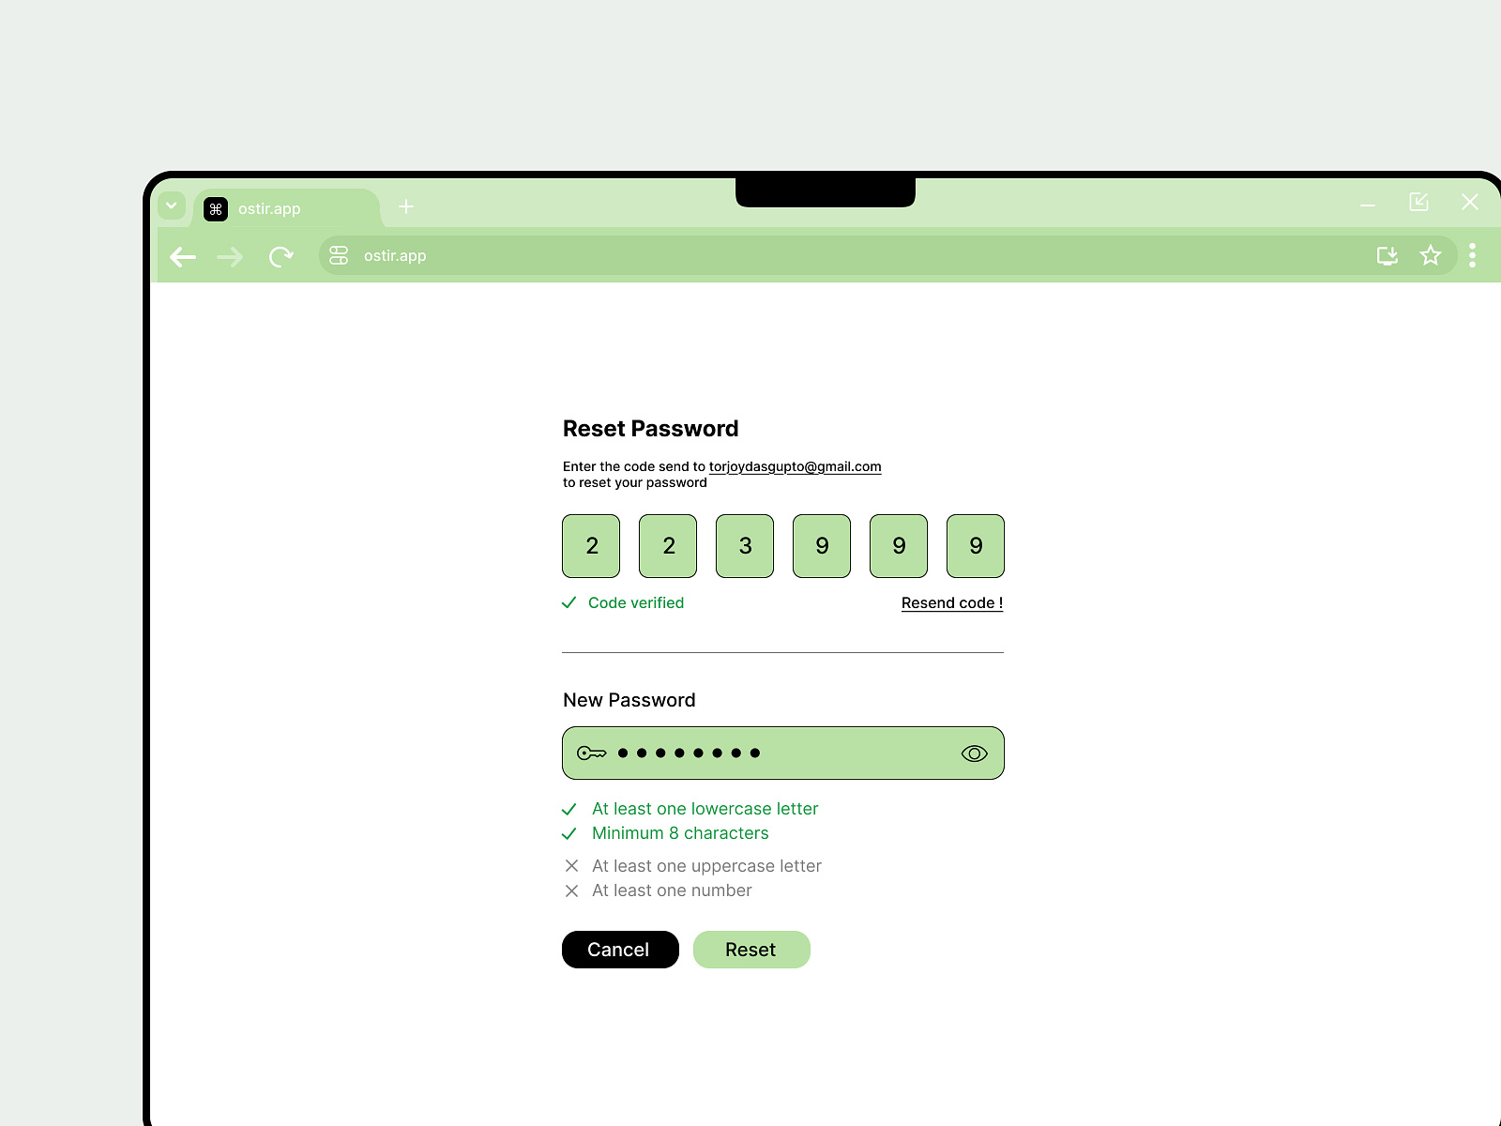Focus the ostir.app address bar

pyautogui.click(x=887, y=255)
